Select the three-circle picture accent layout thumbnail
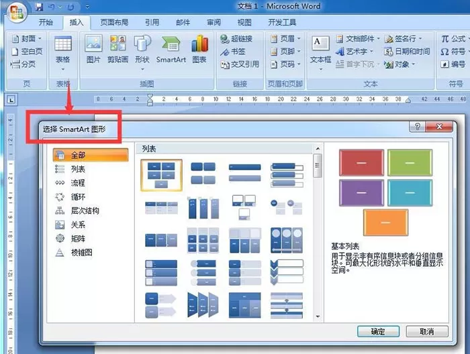Image resolution: width=470 pixels, height=354 pixels. (287, 240)
